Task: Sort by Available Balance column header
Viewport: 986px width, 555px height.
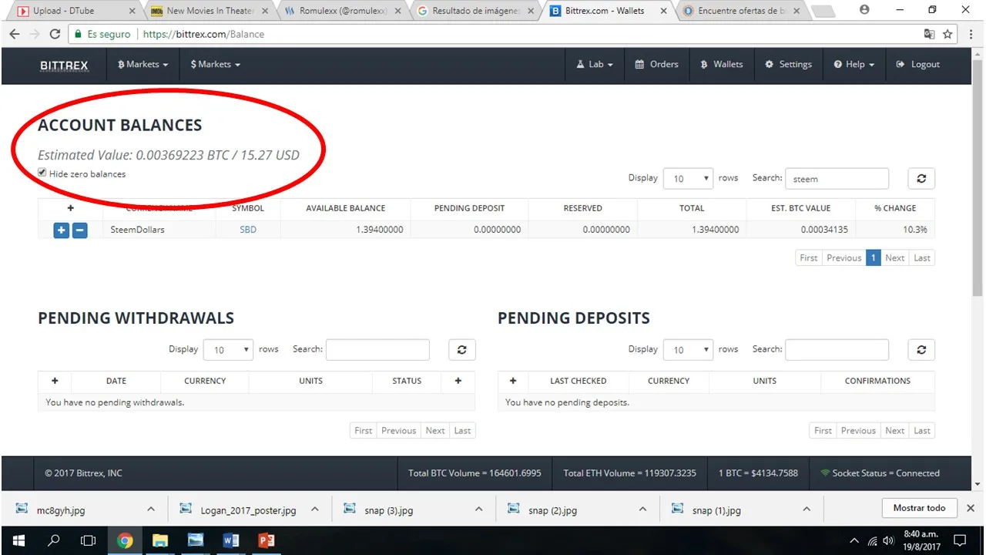Action: pos(345,208)
